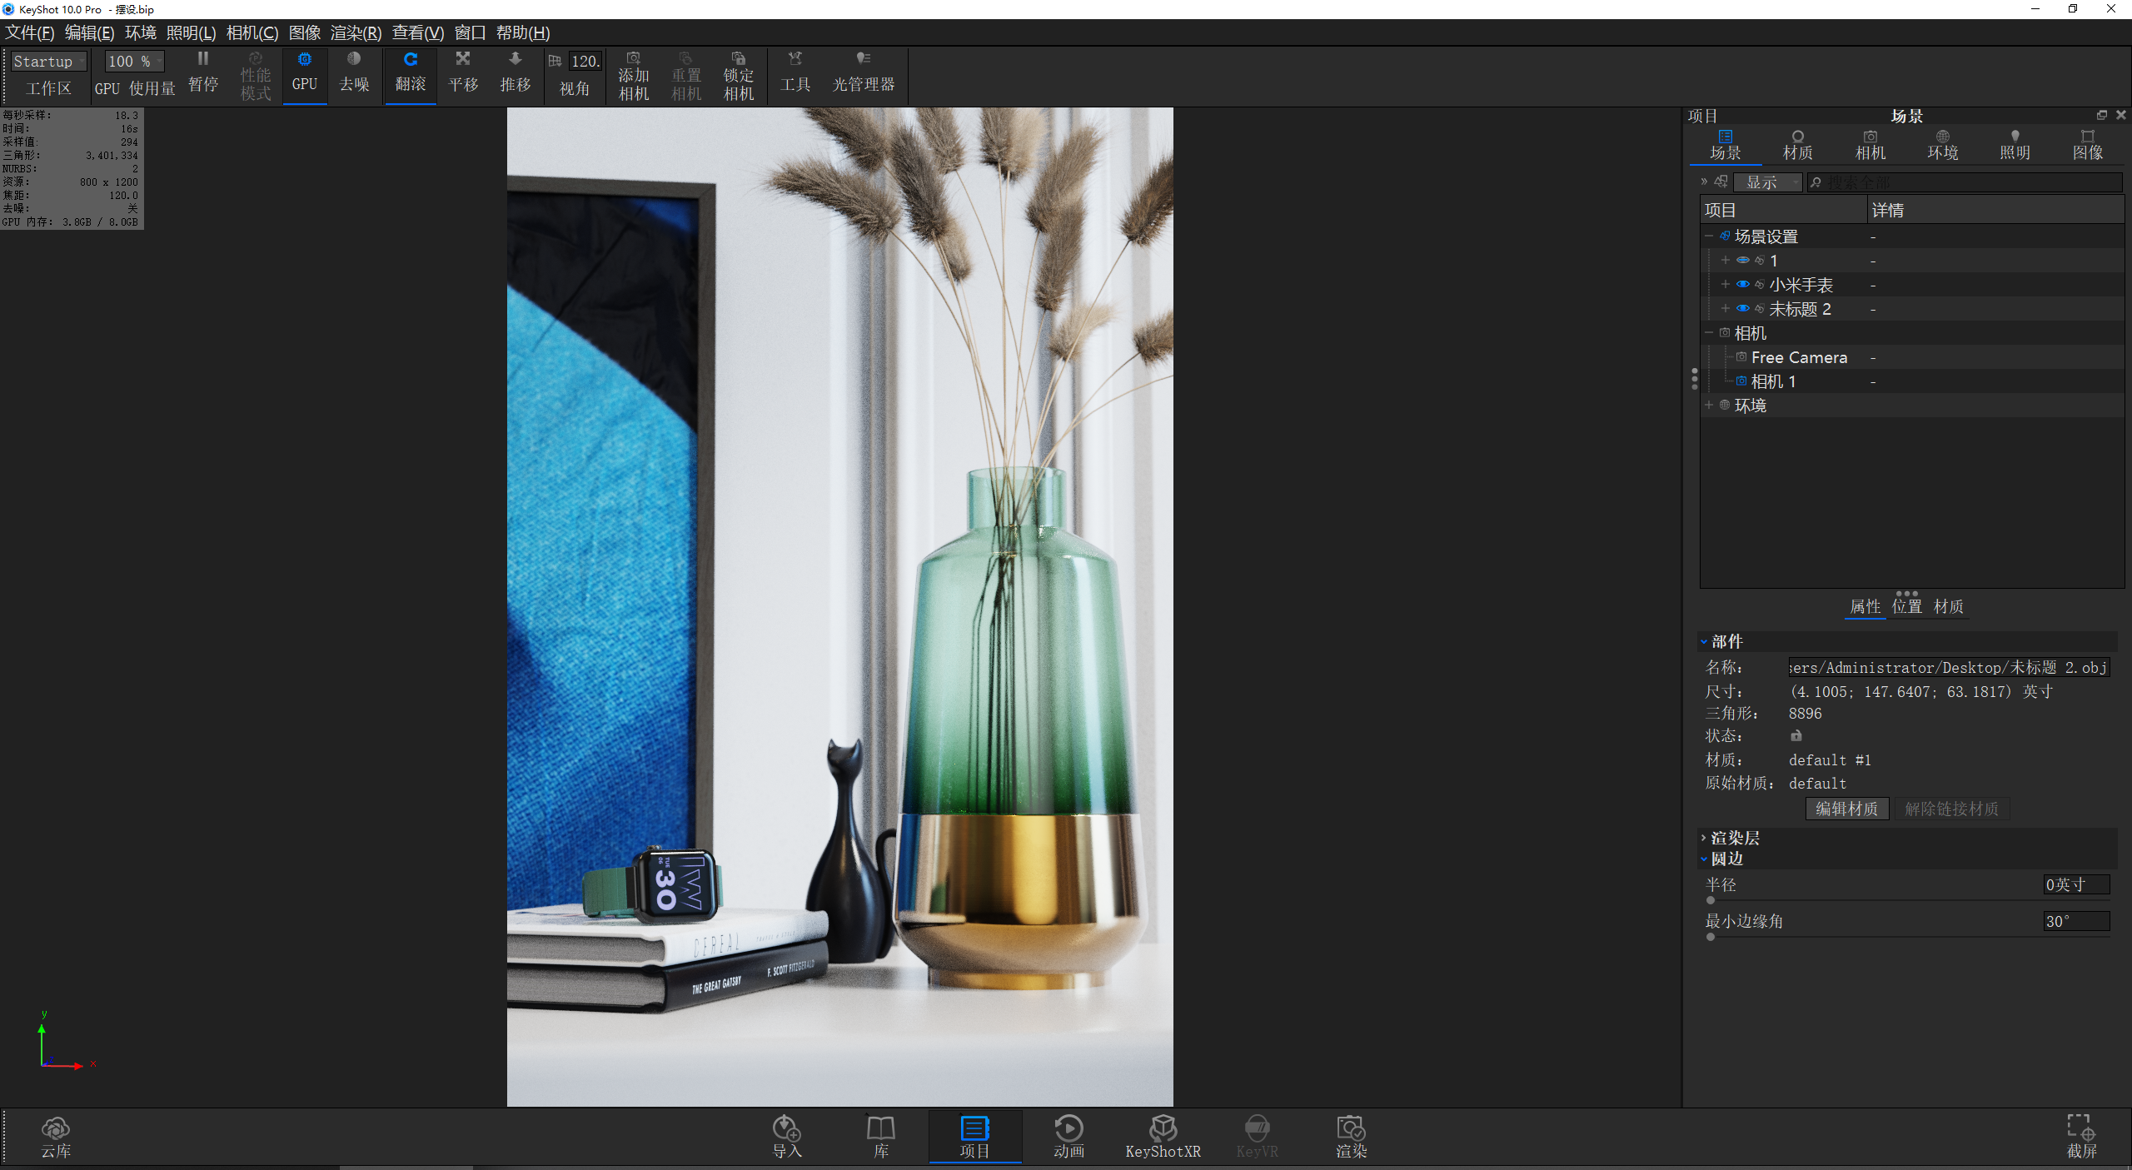The width and height of the screenshot is (2132, 1170).
Task: Open the library (库) panel
Action: [881, 1138]
